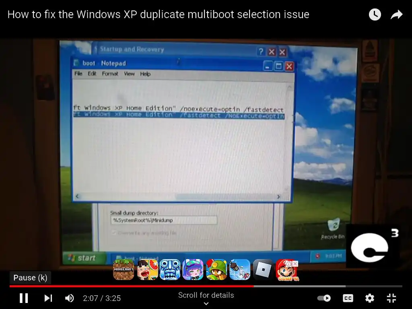Open the channel logo watermark
Image resolution: width=412 pixels, height=309 pixels.
click(x=374, y=246)
